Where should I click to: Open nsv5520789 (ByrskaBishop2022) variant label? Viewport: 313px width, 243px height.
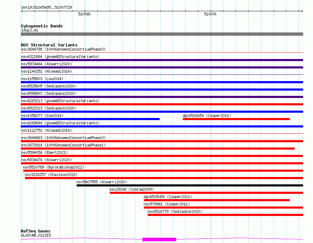pos(53,167)
